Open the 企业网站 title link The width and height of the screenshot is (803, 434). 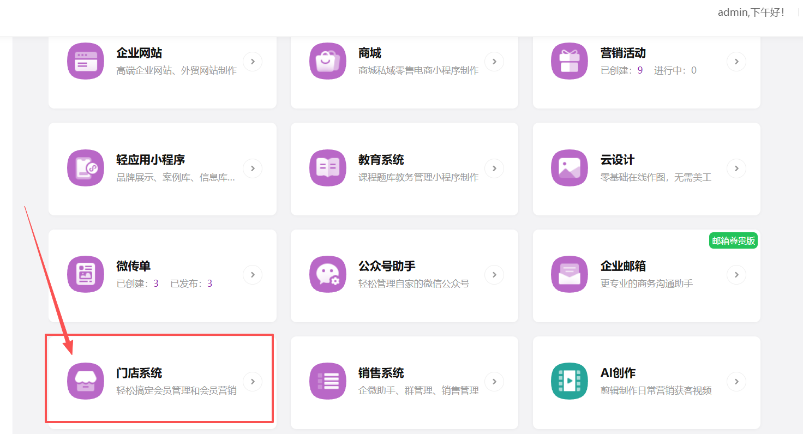[x=139, y=53]
